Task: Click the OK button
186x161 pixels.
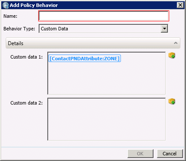Action: point(140,154)
